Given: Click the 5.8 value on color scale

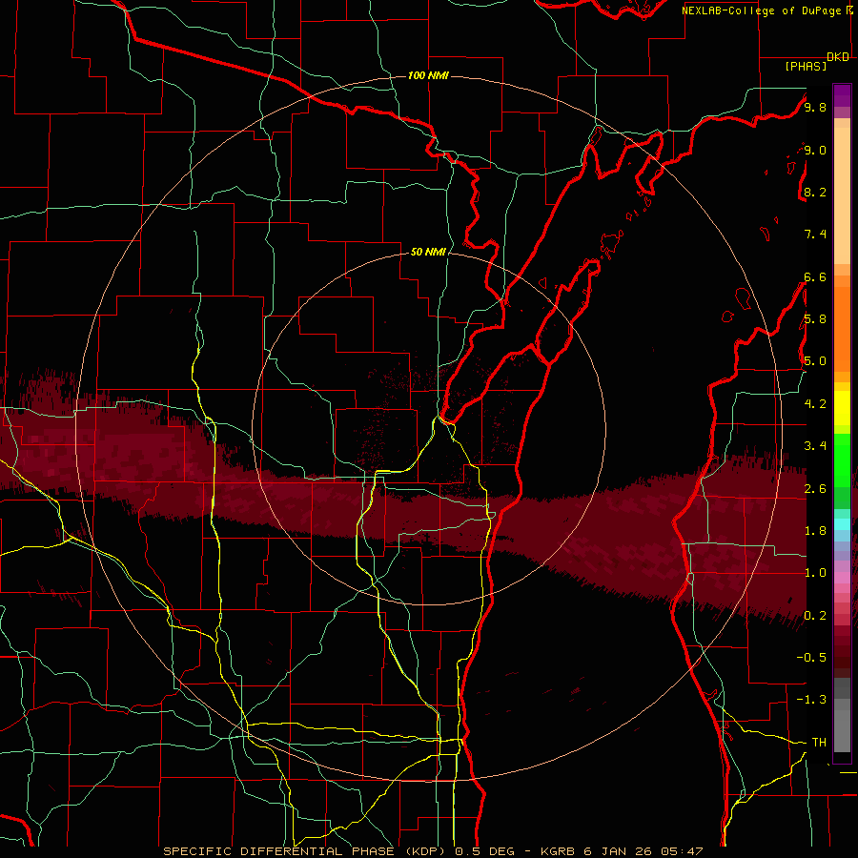Looking at the screenshot, I should (815, 319).
